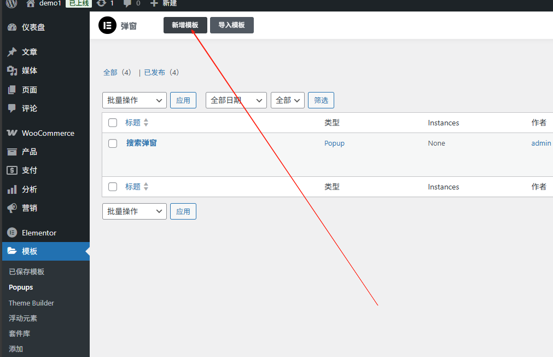This screenshot has width=553, height=357.
Task: Open the top 批量操作 dropdown
Action: click(135, 100)
